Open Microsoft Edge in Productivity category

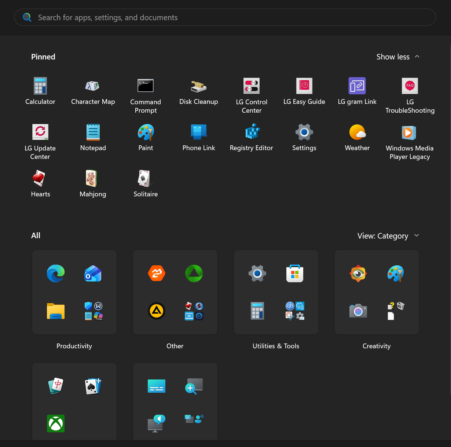pos(56,273)
